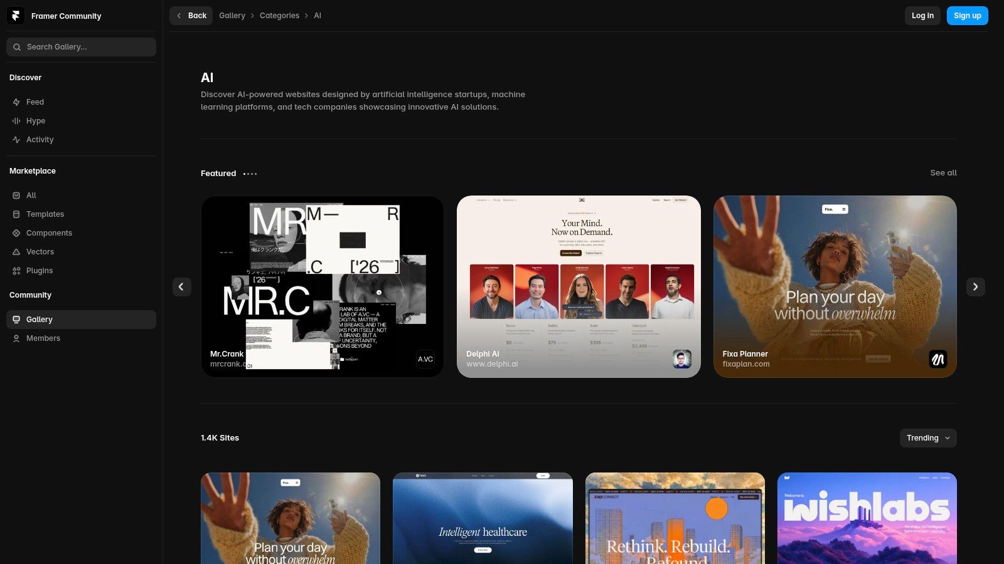The height and width of the screenshot is (564, 1004).
Task: Open Gallery breadcrumb link
Action: [232, 16]
